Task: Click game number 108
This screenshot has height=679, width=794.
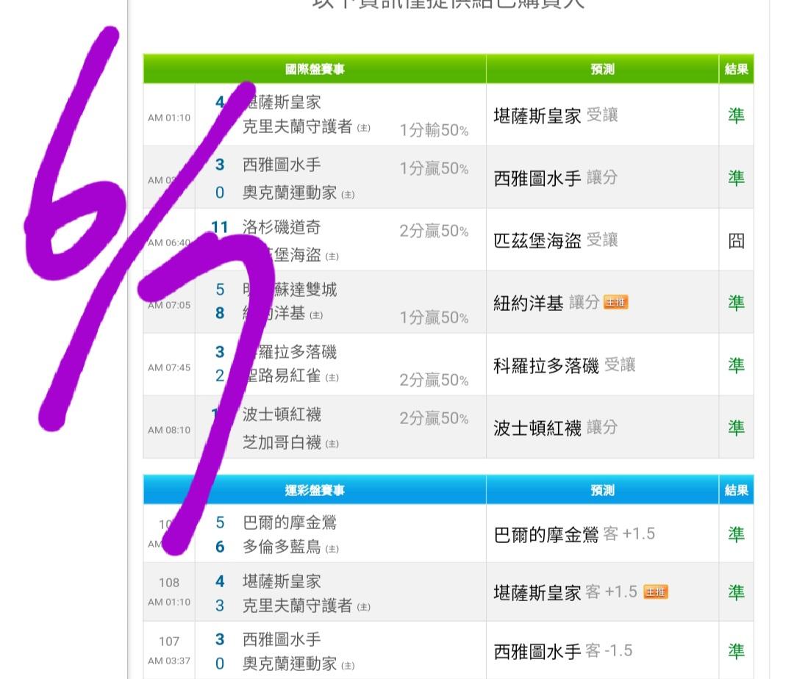Action: (x=169, y=582)
